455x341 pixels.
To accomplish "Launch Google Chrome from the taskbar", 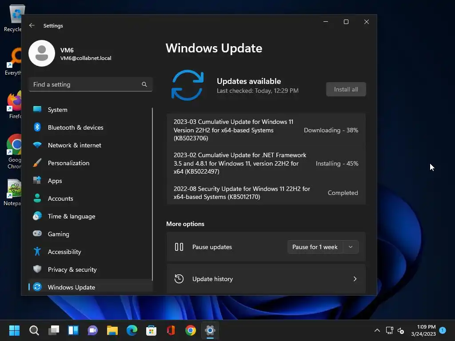I will click(191, 330).
